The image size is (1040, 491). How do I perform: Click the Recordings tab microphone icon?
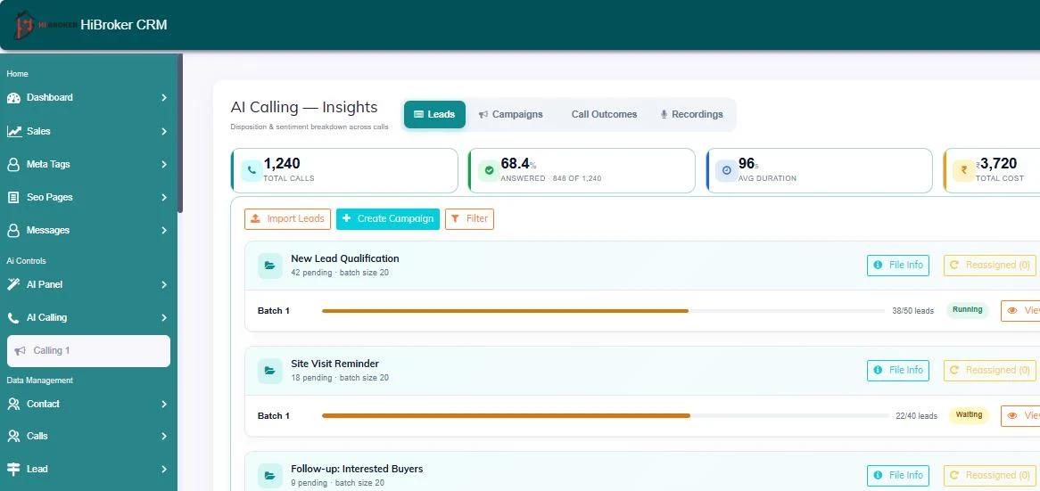664,115
